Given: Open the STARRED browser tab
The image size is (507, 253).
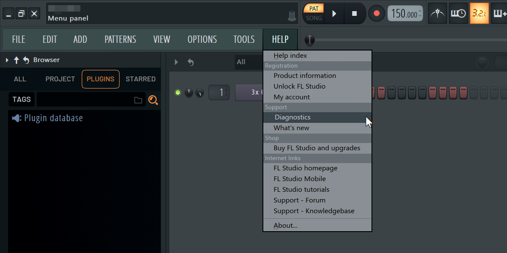Looking at the screenshot, I should [140, 79].
